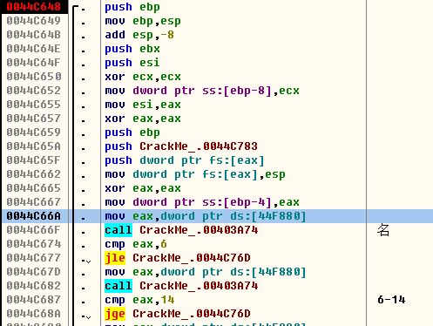Click call instruction at 0044C682

coord(181,286)
